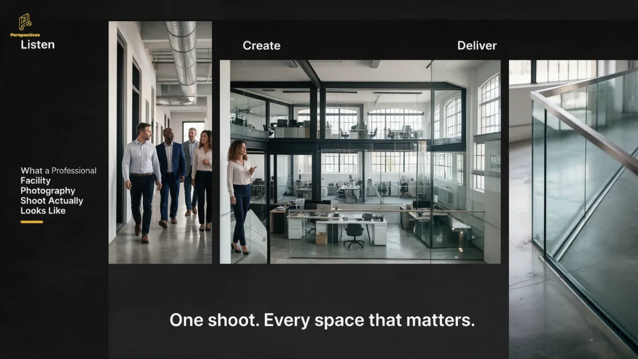Image resolution: width=638 pixels, height=359 pixels.
Task: Click the 'One shoot. Every space that matters.' tagline
Action: point(322,320)
